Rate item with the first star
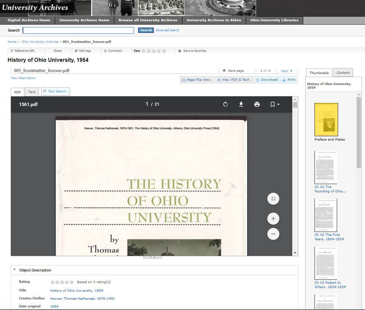Screen dimensions: 365x310 click(x=143, y=51)
